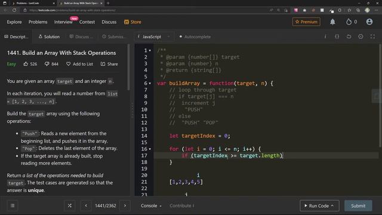Reset code to default icon
Image resolution: width=382 pixels, height=215 pixels.
[x=349, y=36]
